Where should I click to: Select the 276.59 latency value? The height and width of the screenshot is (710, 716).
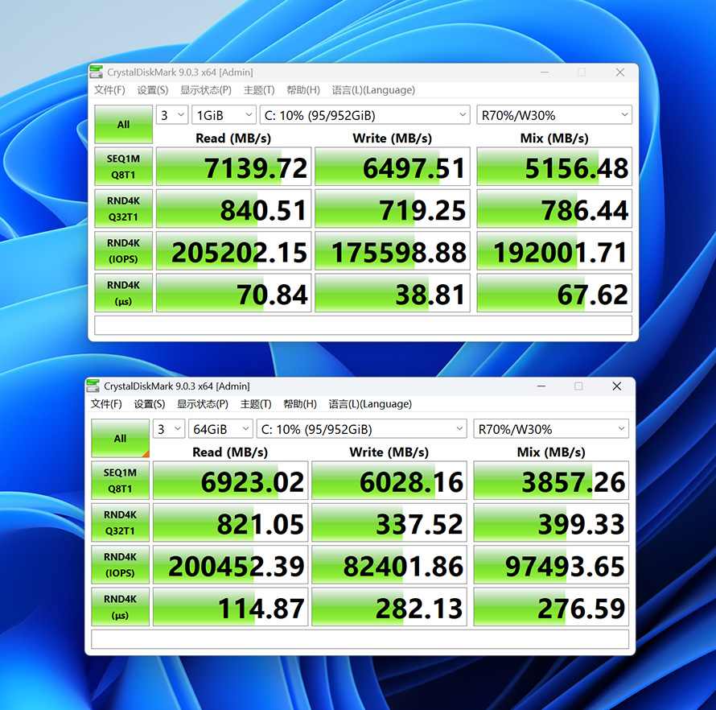pos(551,607)
